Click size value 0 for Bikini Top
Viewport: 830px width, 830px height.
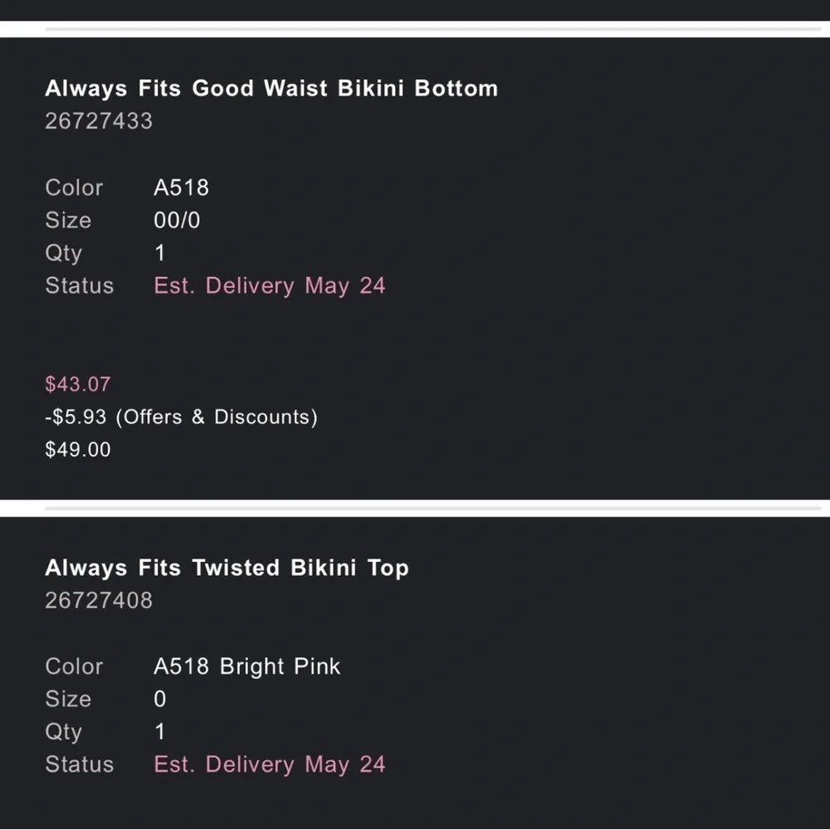[160, 700]
